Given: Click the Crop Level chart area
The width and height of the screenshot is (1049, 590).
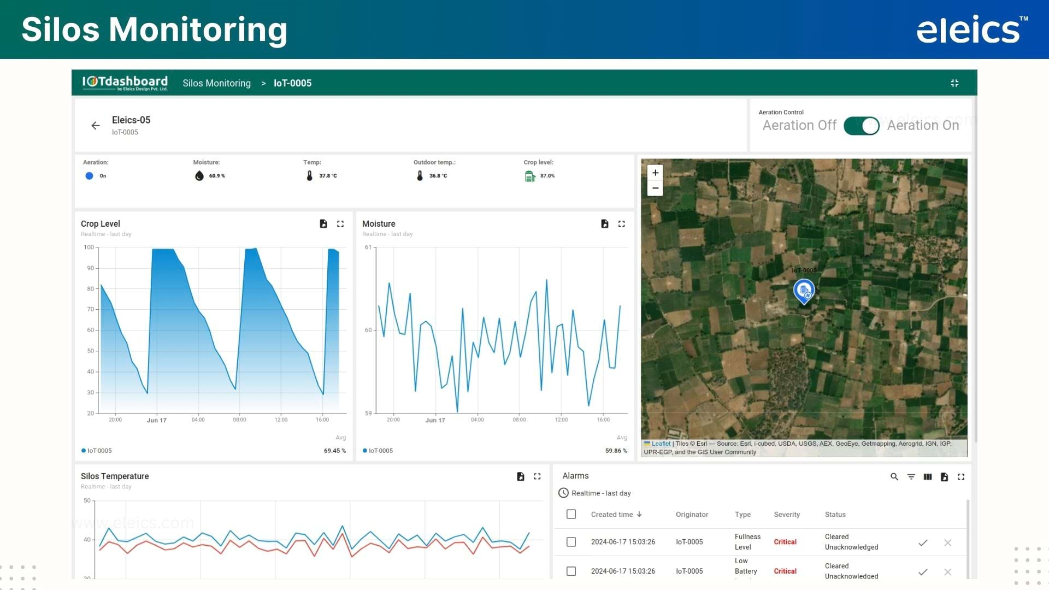Looking at the screenshot, I should coord(222,331).
